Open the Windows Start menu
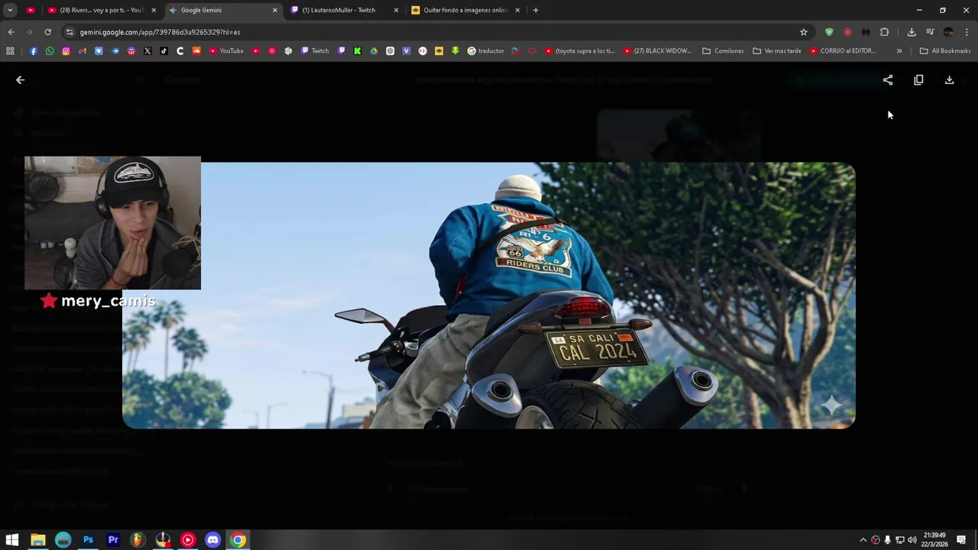This screenshot has width=978, height=550. point(12,540)
